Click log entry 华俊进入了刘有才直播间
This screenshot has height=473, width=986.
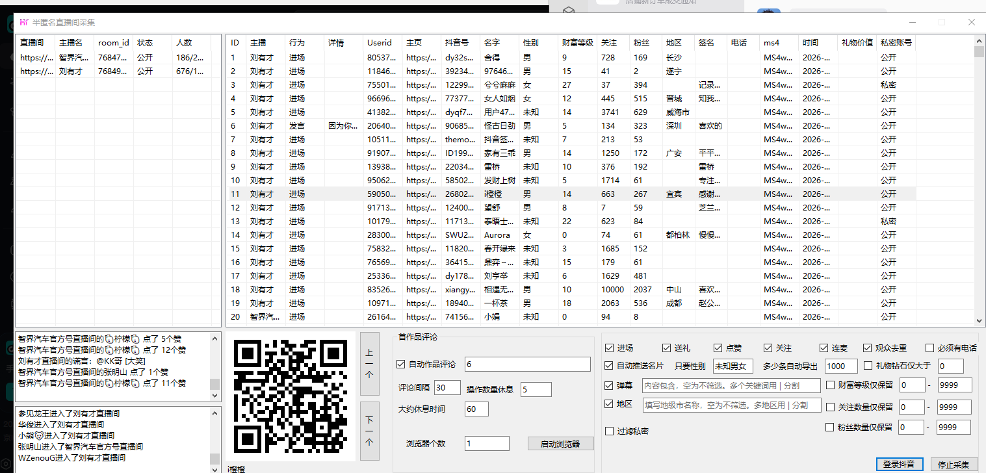[x=61, y=424]
